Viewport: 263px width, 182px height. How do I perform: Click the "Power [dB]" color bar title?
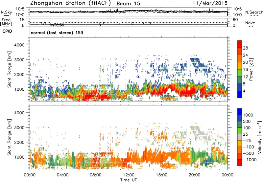[251, 69]
